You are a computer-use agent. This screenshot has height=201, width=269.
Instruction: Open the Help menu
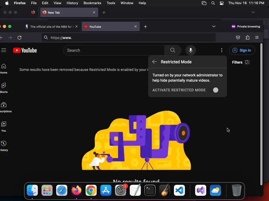(142, 3)
